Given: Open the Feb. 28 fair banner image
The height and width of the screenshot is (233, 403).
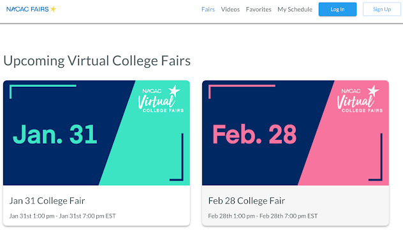Looking at the screenshot, I should tap(295, 133).
